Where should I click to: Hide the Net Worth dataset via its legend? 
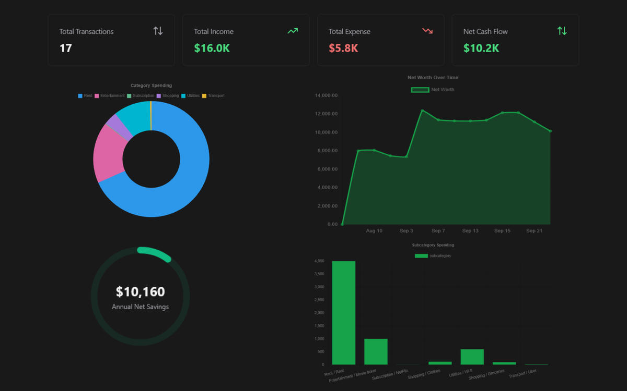(433, 90)
